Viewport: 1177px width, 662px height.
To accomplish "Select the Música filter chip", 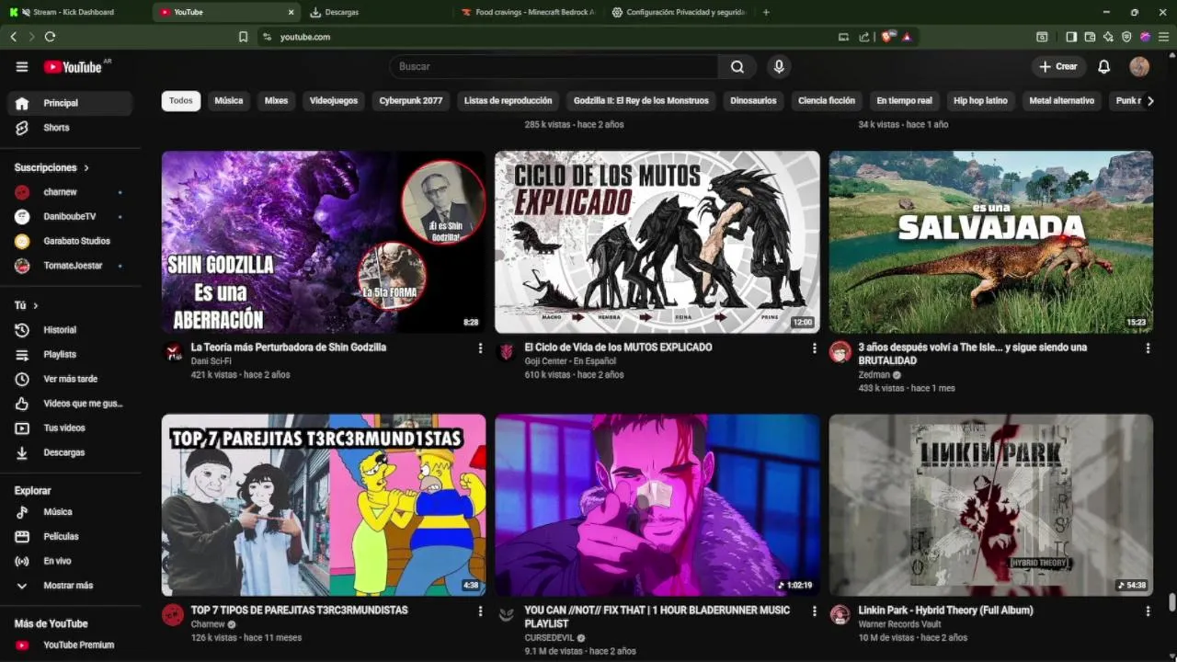I will click(x=229, y=101).
